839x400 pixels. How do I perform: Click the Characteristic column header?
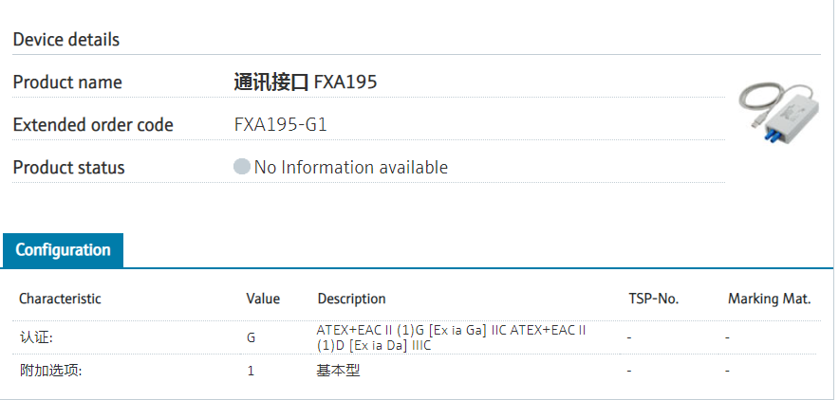pyautogui.click(x=60, y=299)
